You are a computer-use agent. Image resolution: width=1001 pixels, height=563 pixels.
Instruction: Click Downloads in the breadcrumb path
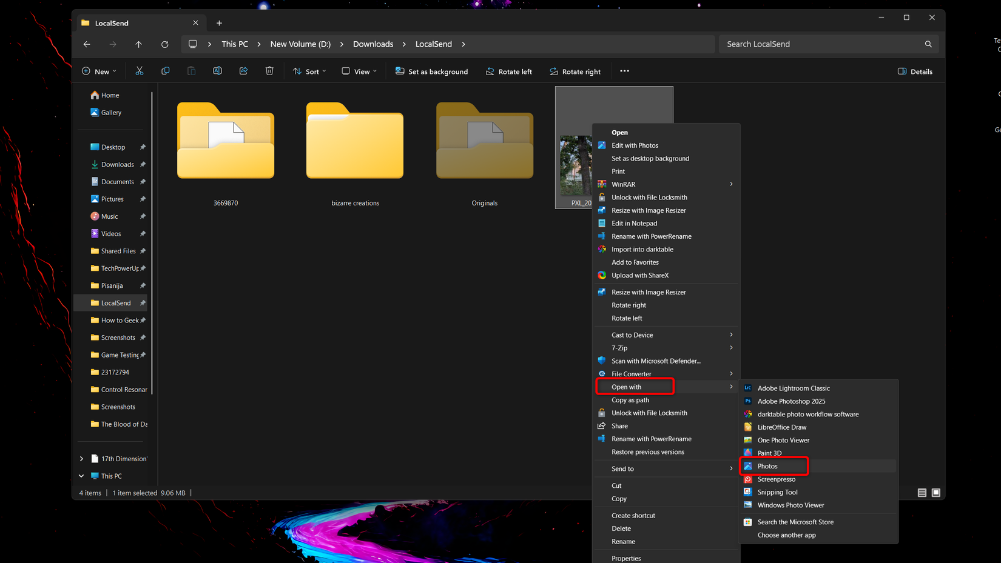[373, 44]
